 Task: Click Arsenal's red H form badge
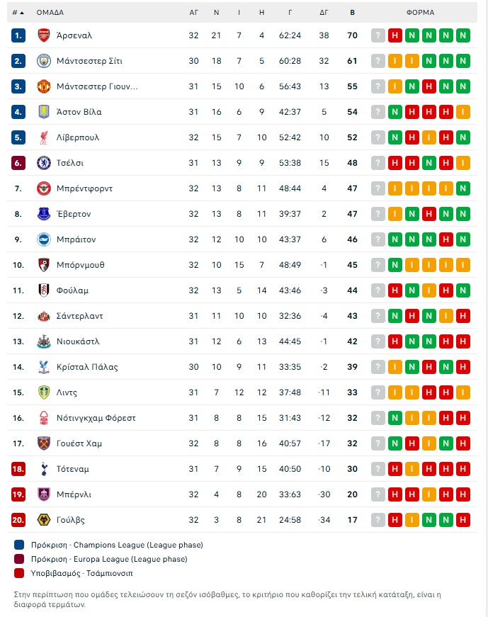coord(395,35)
